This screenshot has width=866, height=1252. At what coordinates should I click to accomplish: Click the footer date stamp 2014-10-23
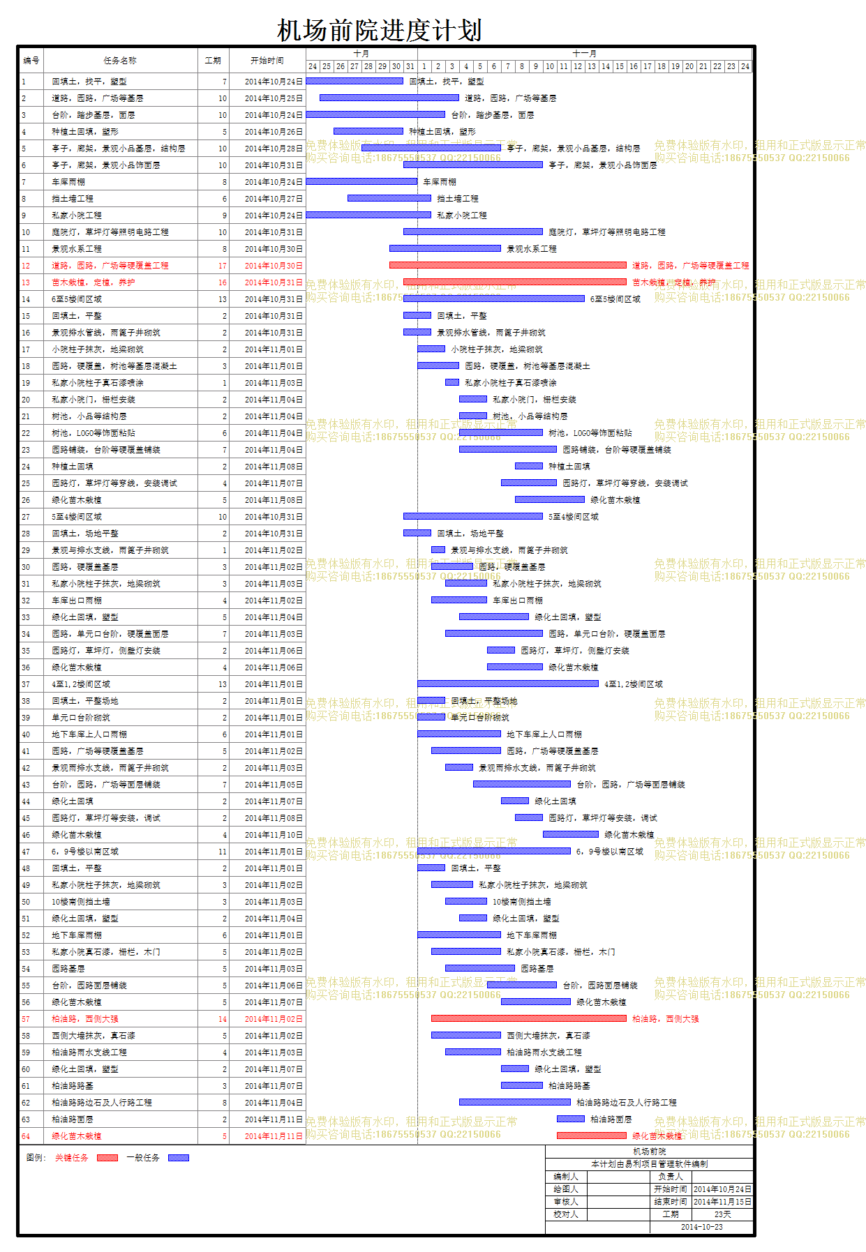tap(701, 1227)
